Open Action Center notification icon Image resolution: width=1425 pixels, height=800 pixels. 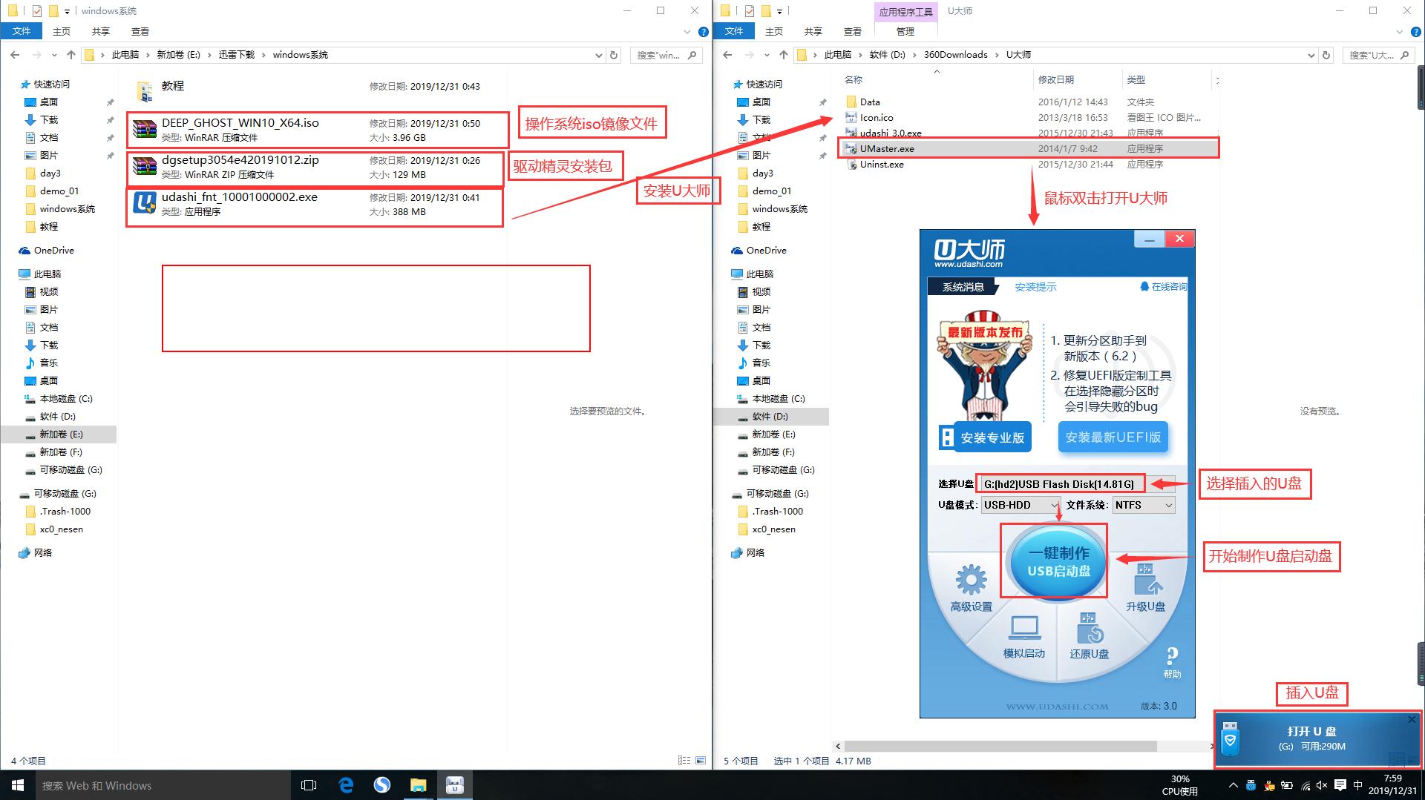[1340, 785]
